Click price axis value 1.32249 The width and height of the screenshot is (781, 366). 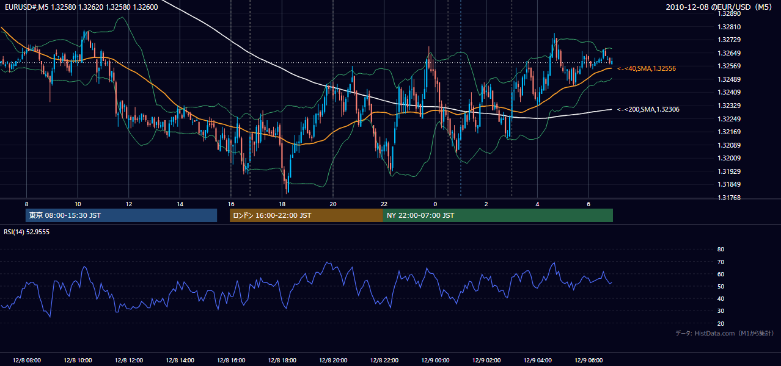click(730, 118)
